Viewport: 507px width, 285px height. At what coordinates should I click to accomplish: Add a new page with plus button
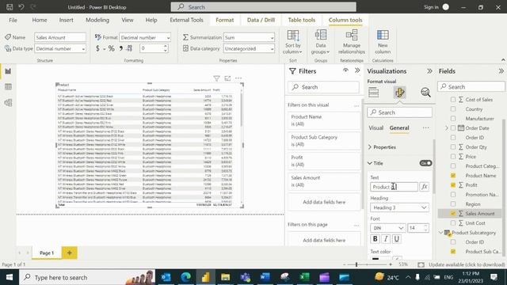(x=69, y=253)
